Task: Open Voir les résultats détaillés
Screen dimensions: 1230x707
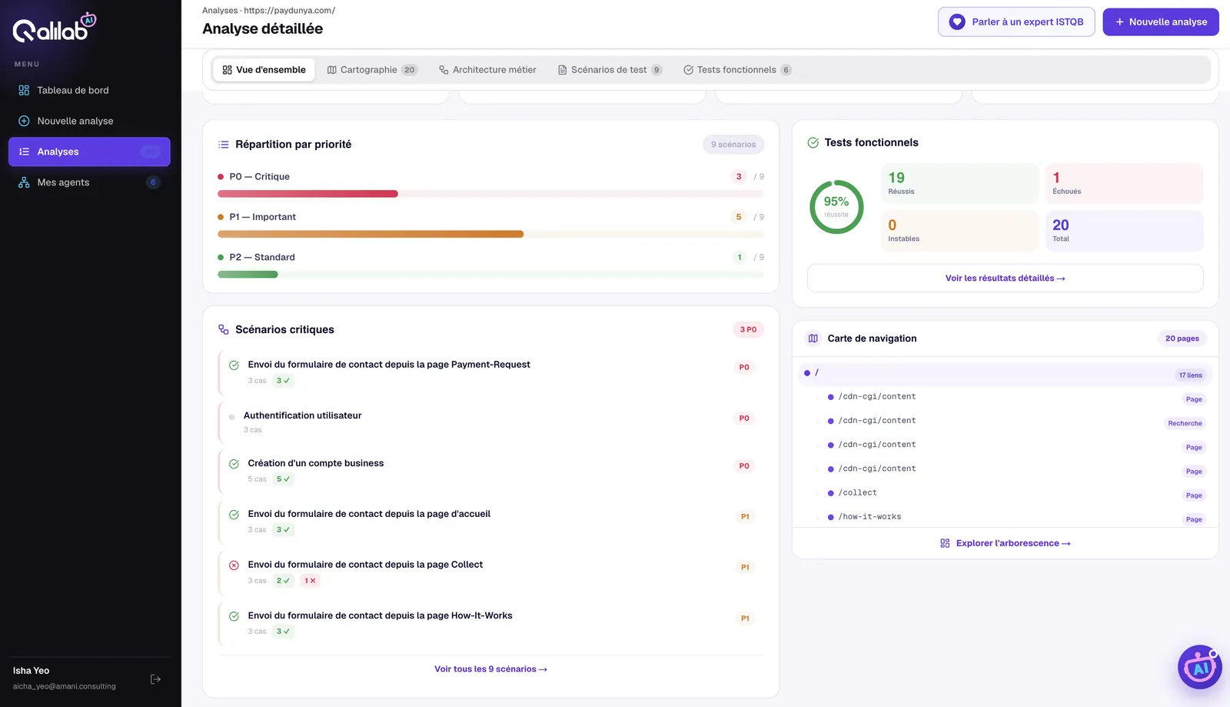Action: point(1005,278)
